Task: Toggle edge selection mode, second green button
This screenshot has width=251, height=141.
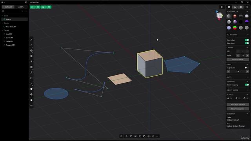Action: point(38,7)
